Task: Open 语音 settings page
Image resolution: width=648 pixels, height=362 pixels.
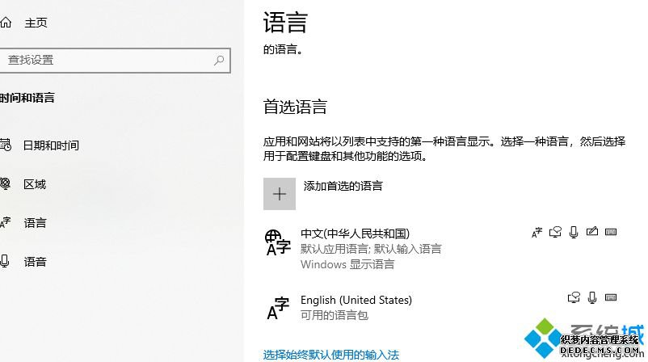Action: tap(35, 262)
